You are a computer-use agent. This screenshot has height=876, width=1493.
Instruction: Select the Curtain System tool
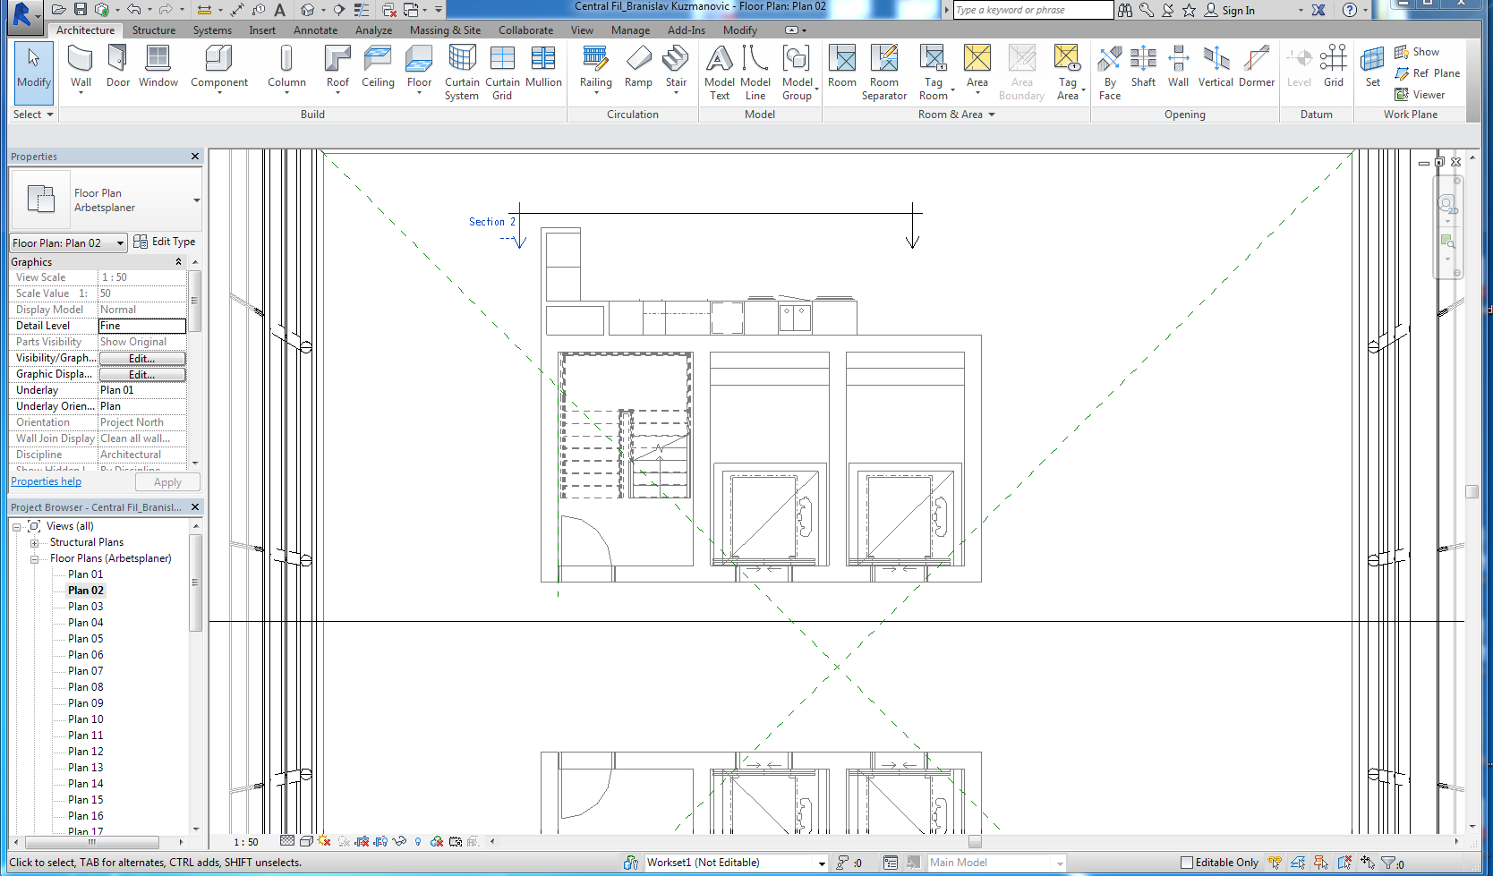pyautogui.click(x=462, y=72)
